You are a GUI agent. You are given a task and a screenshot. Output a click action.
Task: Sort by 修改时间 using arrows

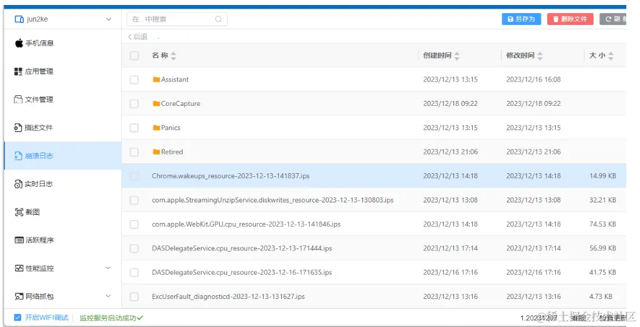540,55
